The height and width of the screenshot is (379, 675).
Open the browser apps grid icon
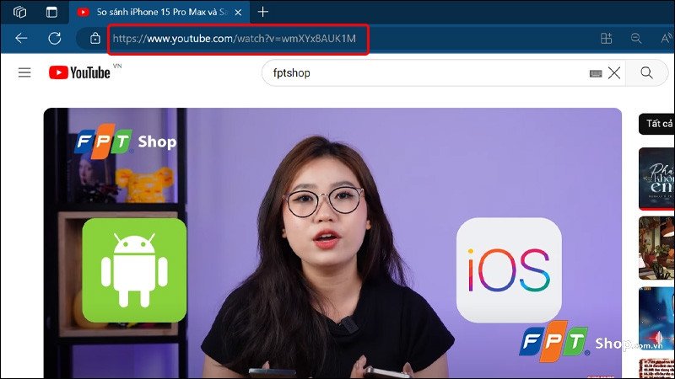click(606, 38)
